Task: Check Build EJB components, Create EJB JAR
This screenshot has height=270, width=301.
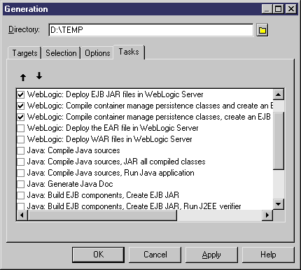Action: click(21, 195)
